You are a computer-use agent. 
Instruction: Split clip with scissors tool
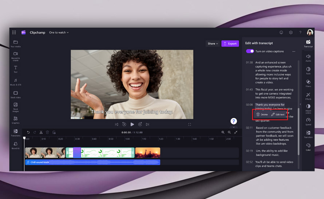[x=41, y=132]
